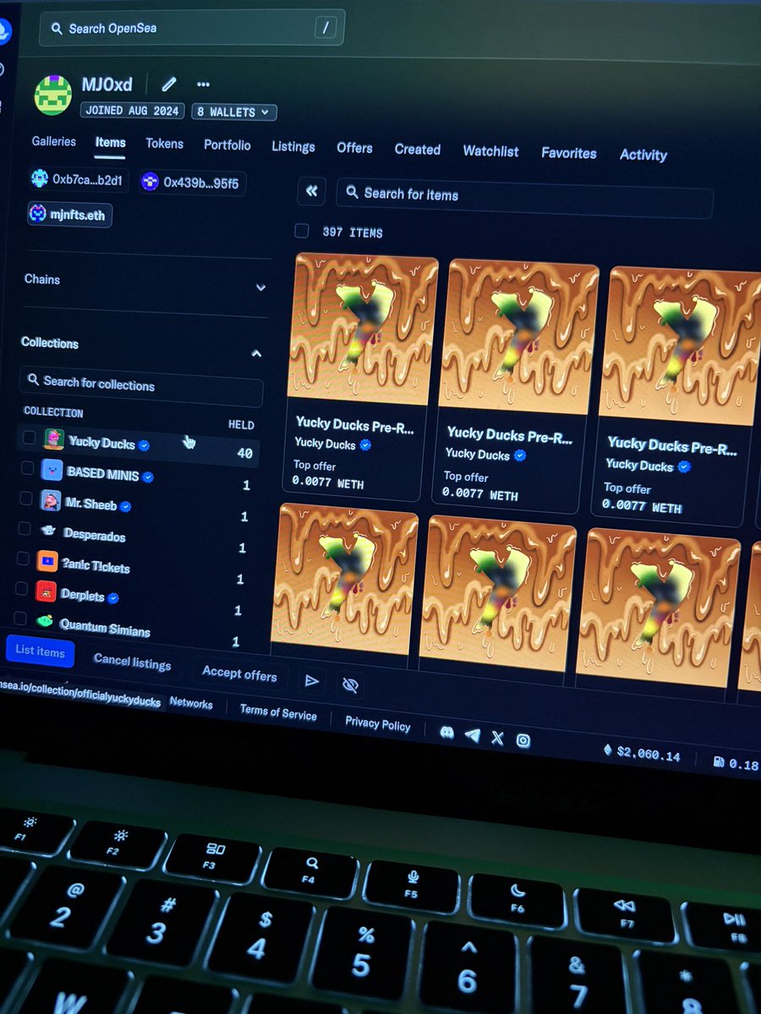Switch to the Favorites tab
The image size is (761, 1014).
(x=568, y=153)
